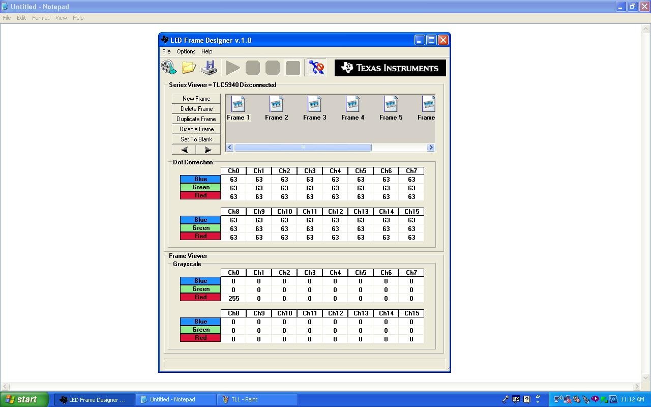Click the Duplicate Frame button
Image resolution: width=651 pixels, height=407 pixels.
click(196, 119)
